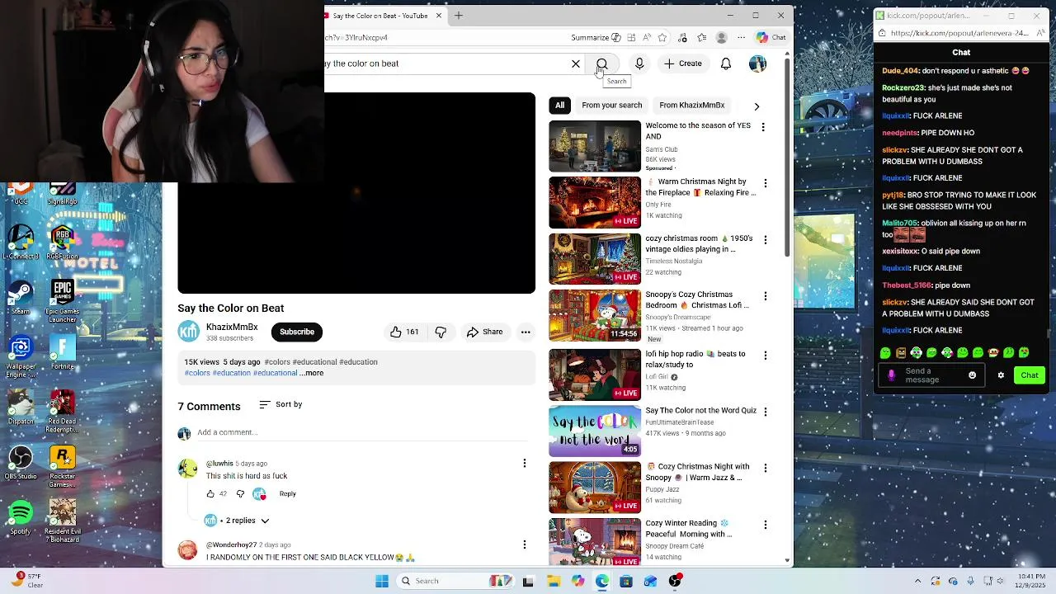Open Edge Copilot Chat button

click(x=771, y=37)
